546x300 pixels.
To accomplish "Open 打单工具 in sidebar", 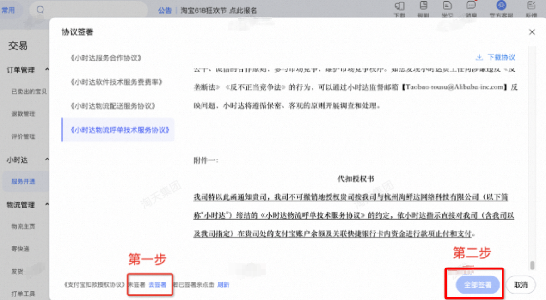I will click(23, 294).
